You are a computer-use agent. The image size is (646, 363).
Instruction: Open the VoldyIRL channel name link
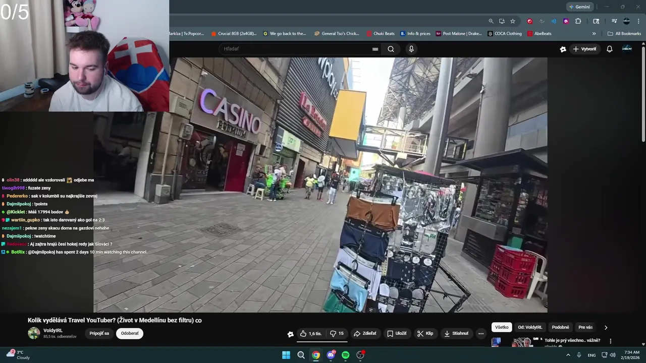(x=53, y=331)
